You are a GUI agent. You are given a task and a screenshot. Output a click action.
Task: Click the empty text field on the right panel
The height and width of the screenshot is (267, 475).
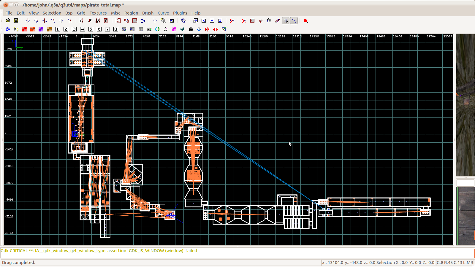[x=465, y=183]
